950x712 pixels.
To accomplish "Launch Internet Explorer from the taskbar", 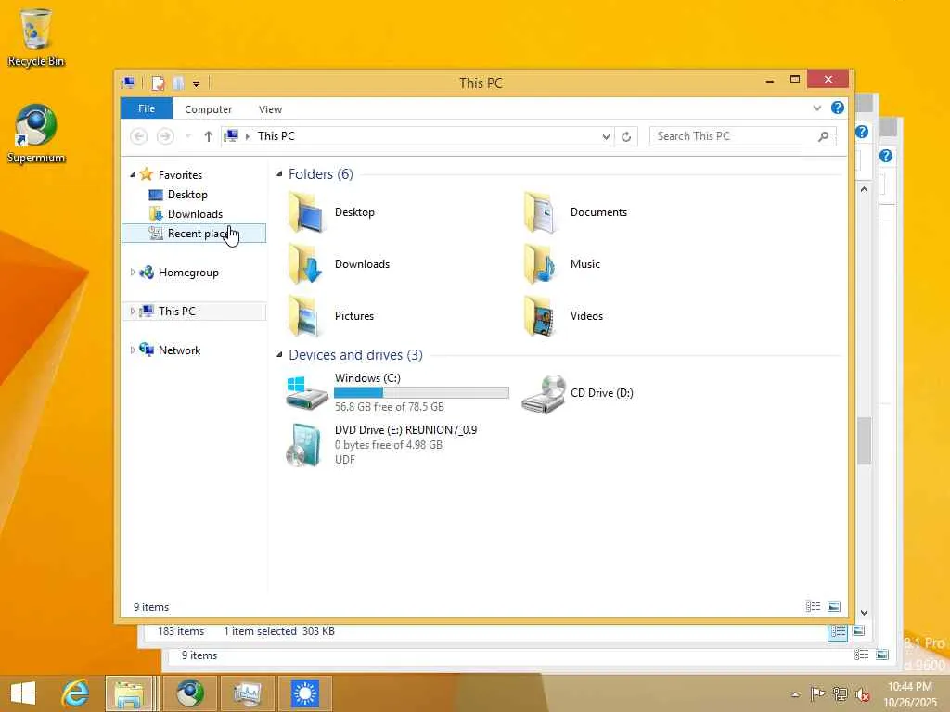I will tap(76, 693).
